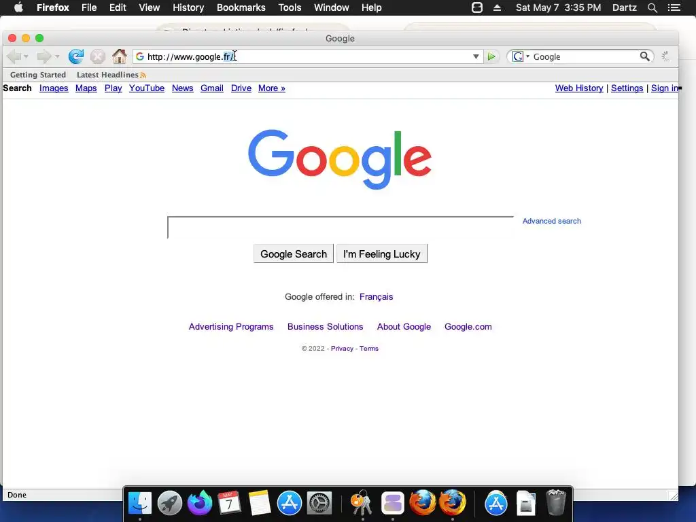The width and height of the screenshot is (696, 522).
Task: Click the Images link
Action: [x=54, y=88]
